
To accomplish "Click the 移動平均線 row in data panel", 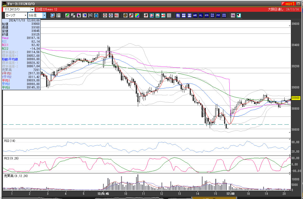I will (21, 59).
